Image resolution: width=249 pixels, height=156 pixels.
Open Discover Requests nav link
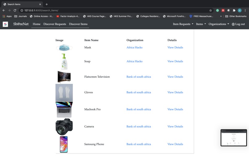[55, 24]
